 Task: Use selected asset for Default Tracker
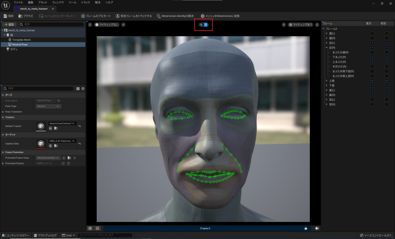click(x=51, y=128)
